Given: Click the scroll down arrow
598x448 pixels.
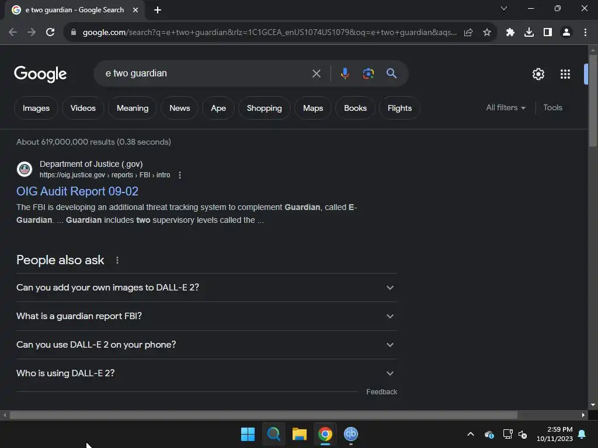Looking at the screenshot, I should pos(593,405).
